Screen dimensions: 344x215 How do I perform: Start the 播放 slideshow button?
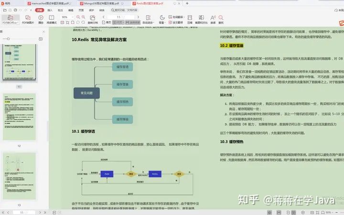[x=41, y=19]
